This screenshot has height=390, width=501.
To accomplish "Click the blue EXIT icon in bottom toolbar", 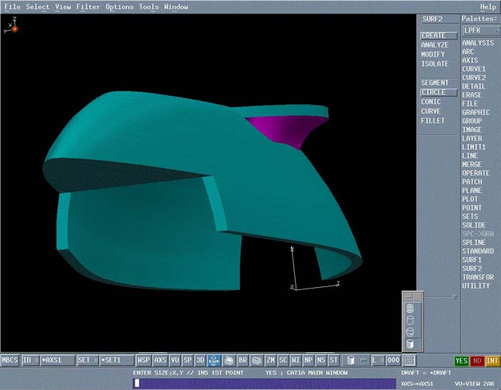I will point(214,361).
